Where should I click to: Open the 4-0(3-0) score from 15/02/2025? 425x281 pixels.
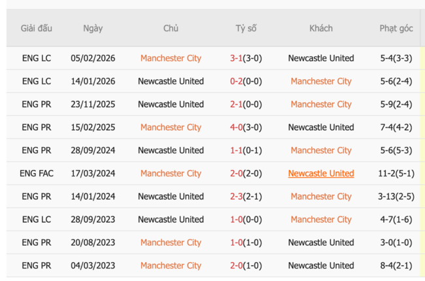(x=246, y=127)
